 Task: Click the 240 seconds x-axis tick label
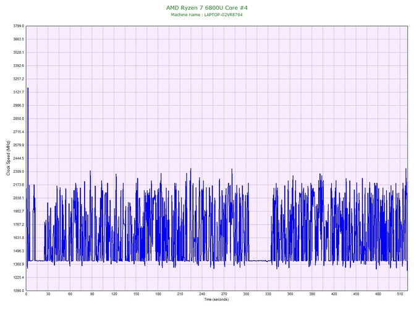(x=202, y=294)
